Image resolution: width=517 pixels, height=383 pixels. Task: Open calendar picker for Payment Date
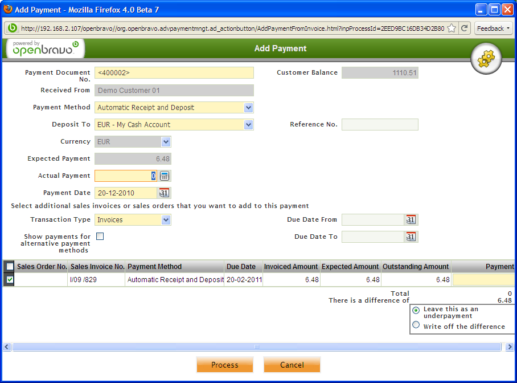pos(165,193)
